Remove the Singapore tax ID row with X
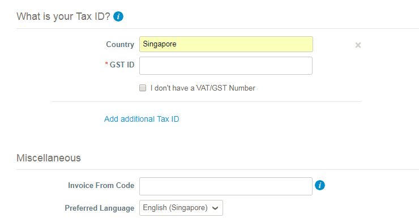This screenshot has height=222, width=419. coord(358,45)
